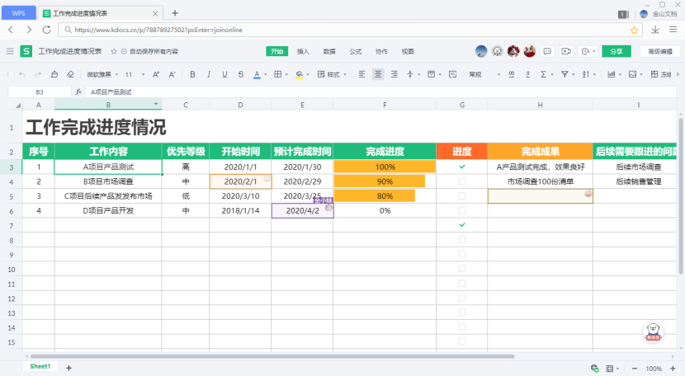685x376 pixels.
Task: Add a new sheet with plus button
Action: pyautogui.click(x=68, y=368)
